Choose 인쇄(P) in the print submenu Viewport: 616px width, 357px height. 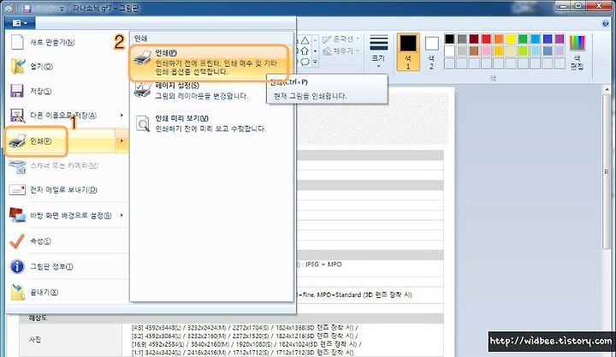(210, 62)
